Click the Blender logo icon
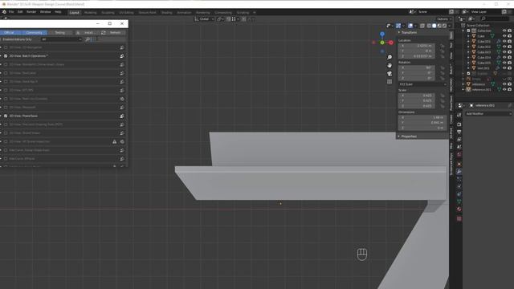Image resolution: width=514 pixels, height=289 pixels. click(4, 12)
